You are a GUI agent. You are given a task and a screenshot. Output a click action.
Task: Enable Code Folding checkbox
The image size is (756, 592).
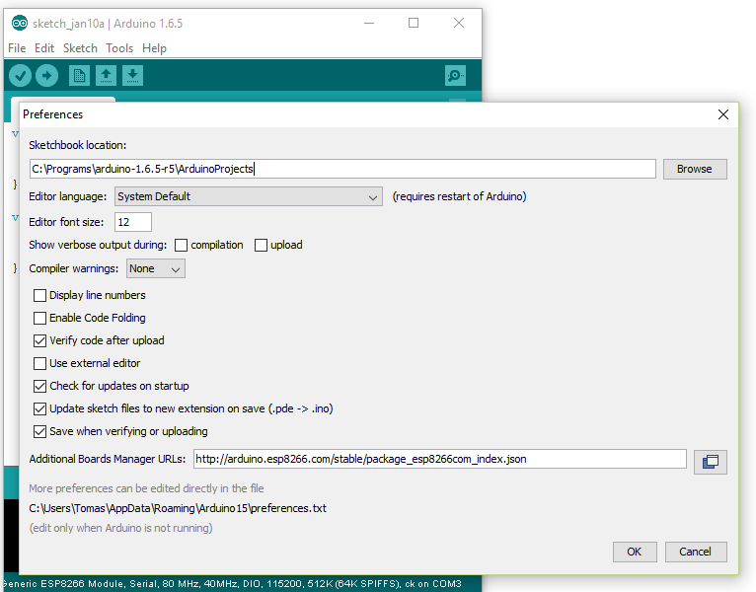coord(40,318)
